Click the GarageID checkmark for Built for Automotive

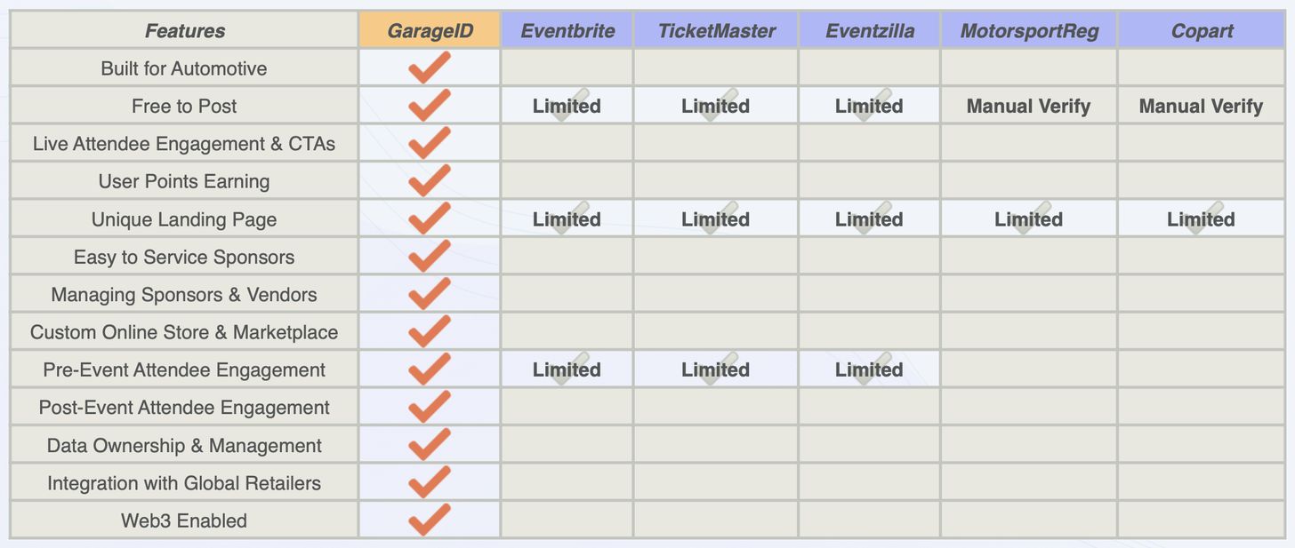point(430,68)
